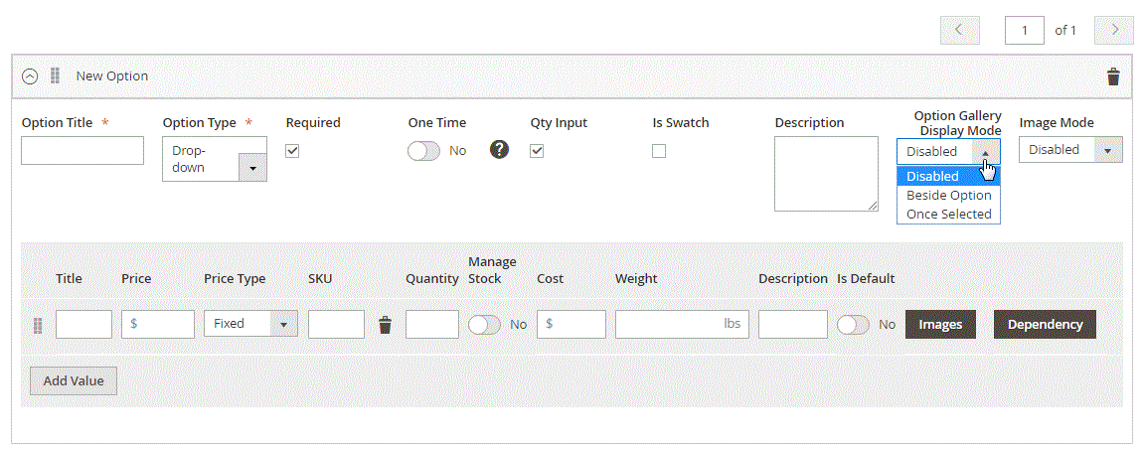
Task: Toggle the One Time switch
Action: (x=424, y=151)
